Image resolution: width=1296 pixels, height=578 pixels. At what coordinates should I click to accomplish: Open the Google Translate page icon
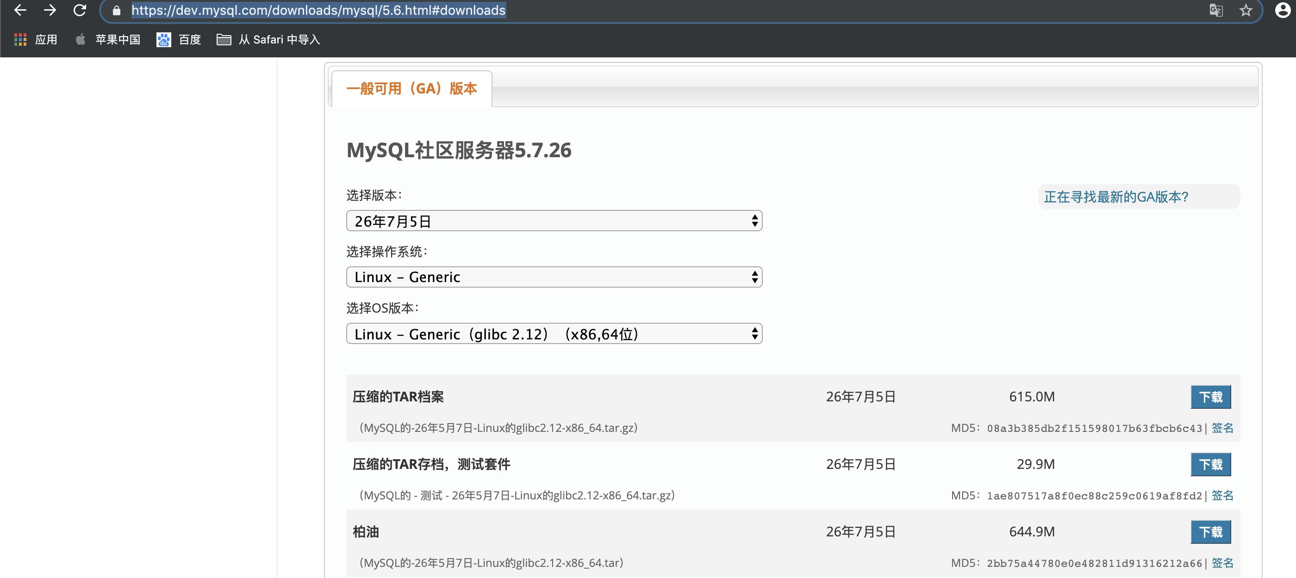(1216, 11)
